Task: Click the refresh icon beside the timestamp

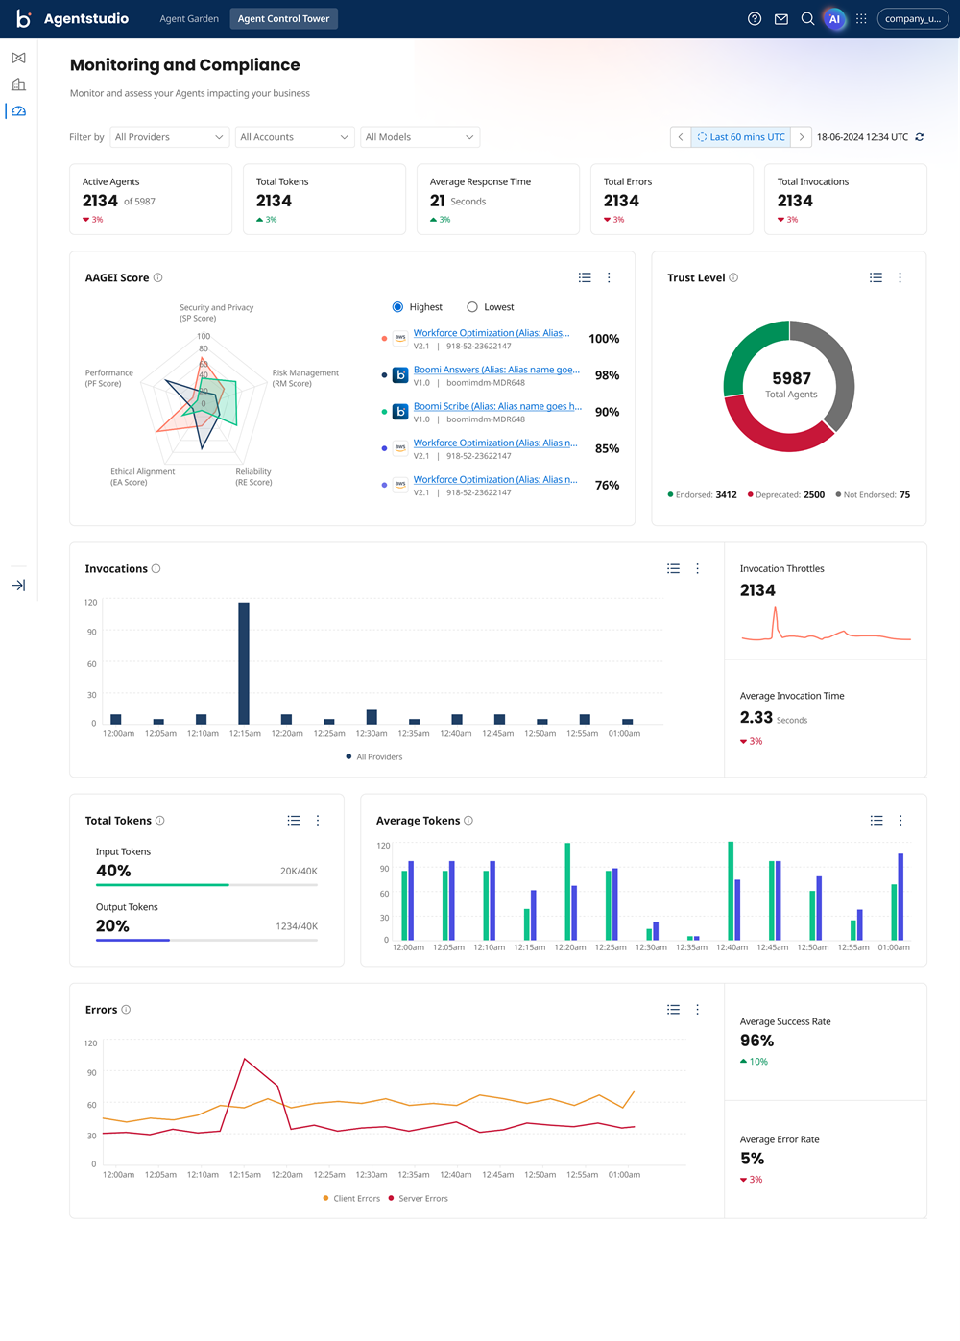Action: pos(919,136)
